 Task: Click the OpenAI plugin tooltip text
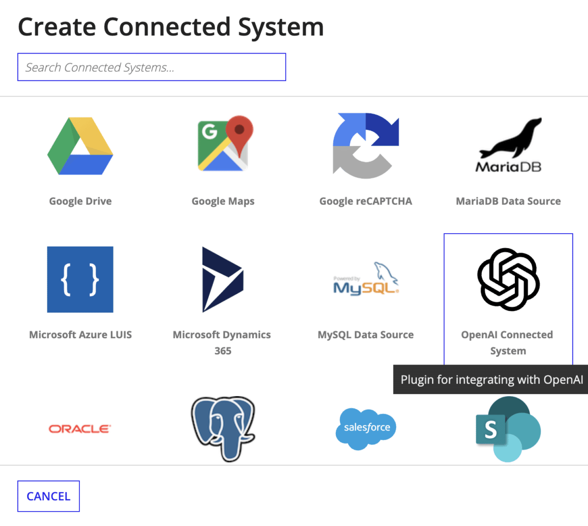pos(491,380)
